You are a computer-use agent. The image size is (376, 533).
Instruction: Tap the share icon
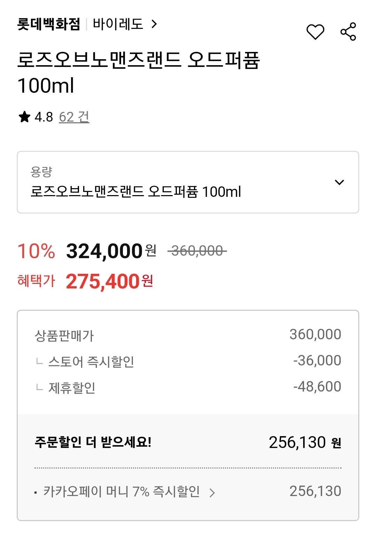tap(348, 32)
